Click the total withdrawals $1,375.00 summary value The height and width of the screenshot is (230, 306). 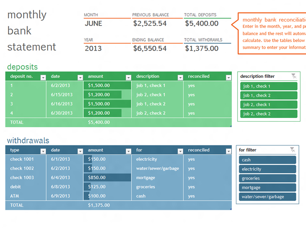point(202,48)
